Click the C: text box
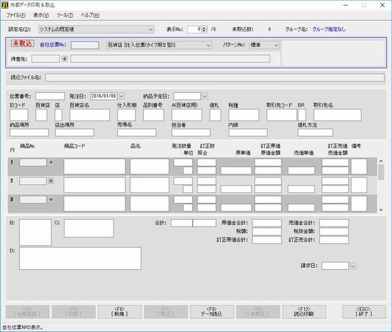 click(x=88, y=228)
